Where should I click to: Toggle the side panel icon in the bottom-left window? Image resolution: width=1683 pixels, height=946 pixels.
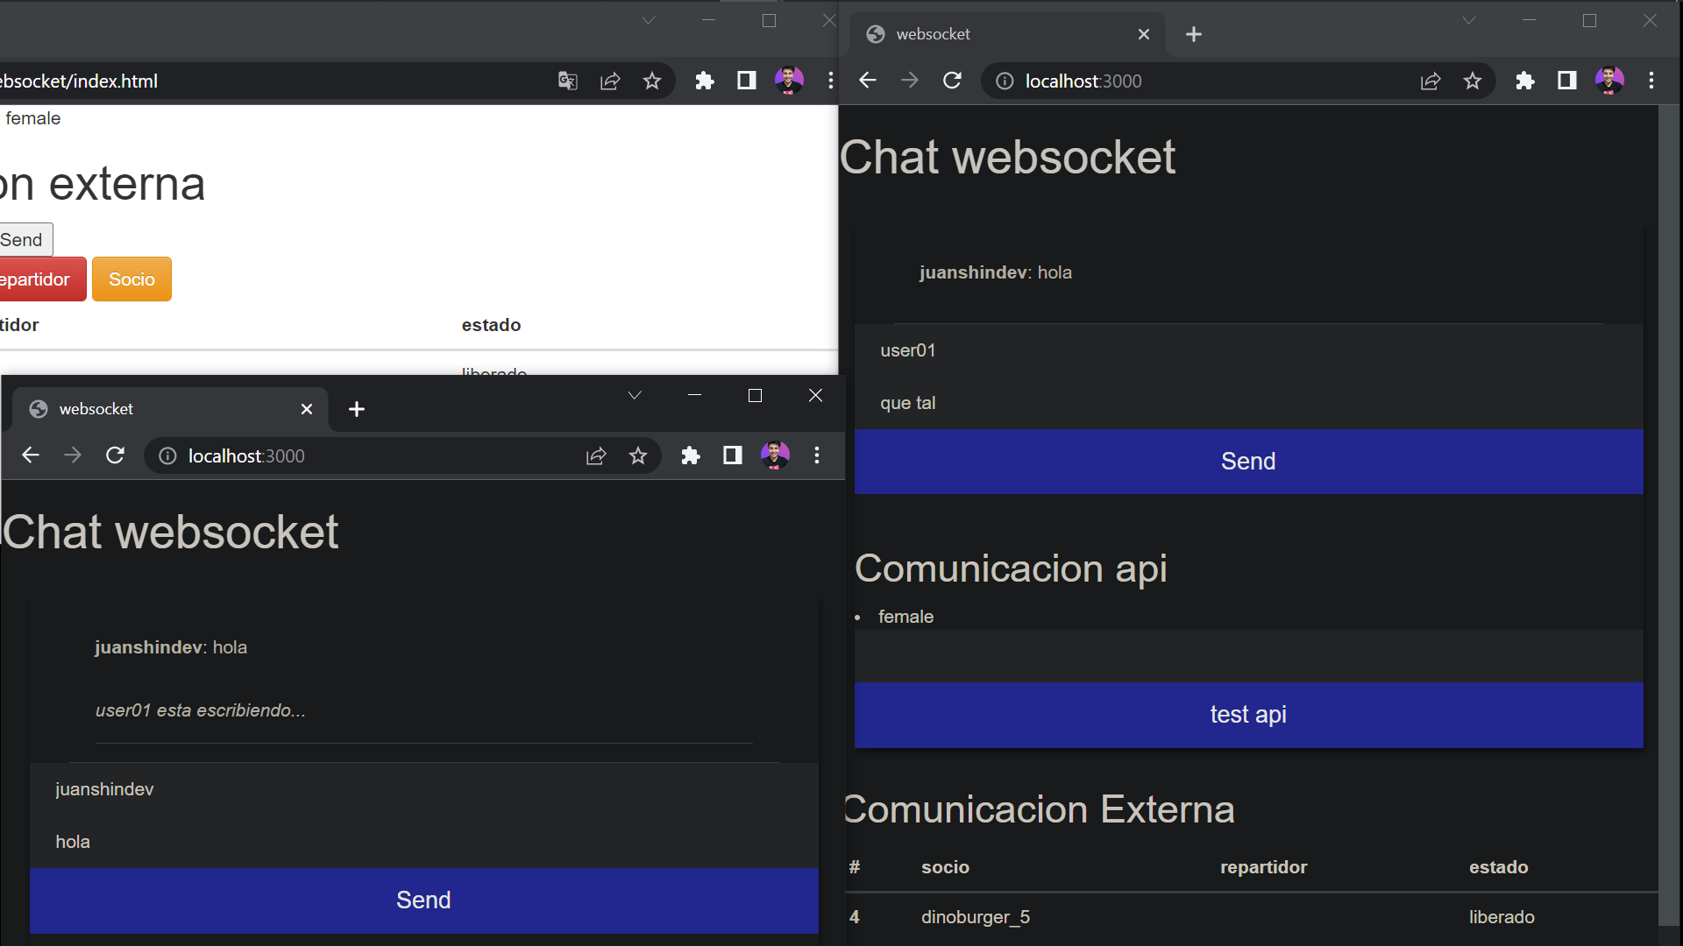[733, 455]
